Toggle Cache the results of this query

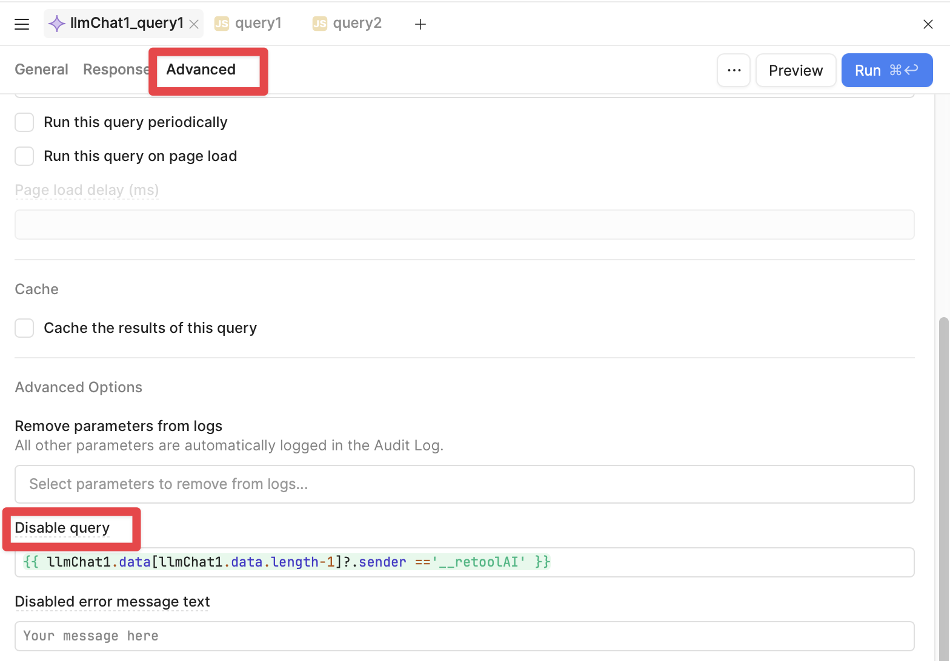(24, 328)
